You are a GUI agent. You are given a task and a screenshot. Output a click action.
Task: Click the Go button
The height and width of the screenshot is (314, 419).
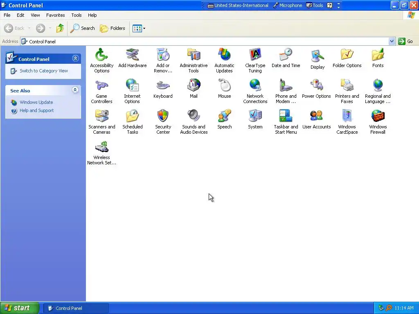pyautogui.click(x=405, y=41)
